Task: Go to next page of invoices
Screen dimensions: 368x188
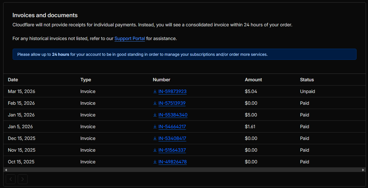Action: (23, 179)
